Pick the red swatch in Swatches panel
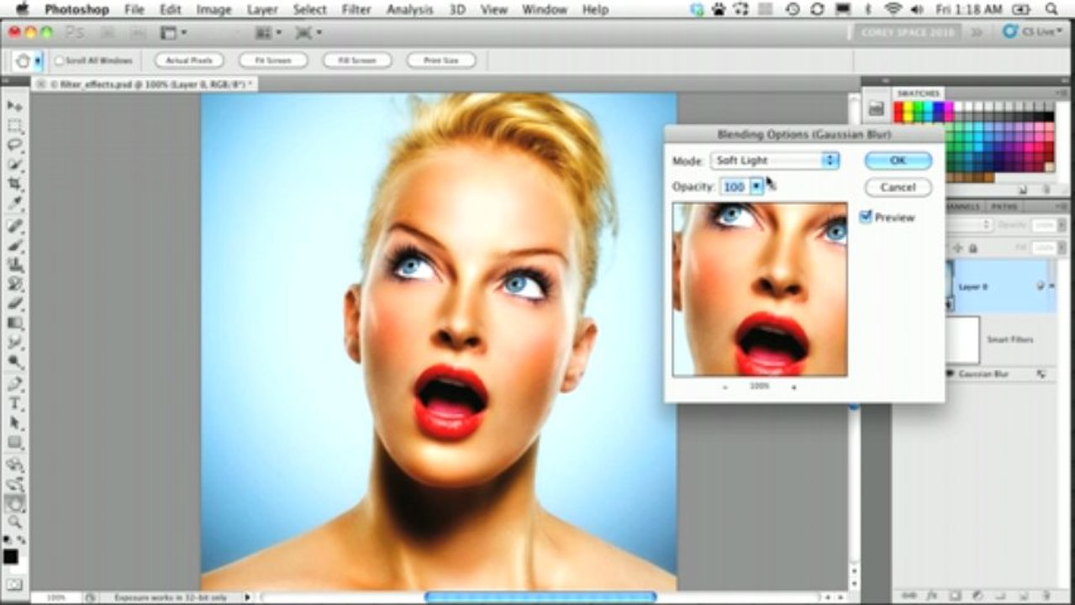 pyautogui.click(x=898, y=107)
